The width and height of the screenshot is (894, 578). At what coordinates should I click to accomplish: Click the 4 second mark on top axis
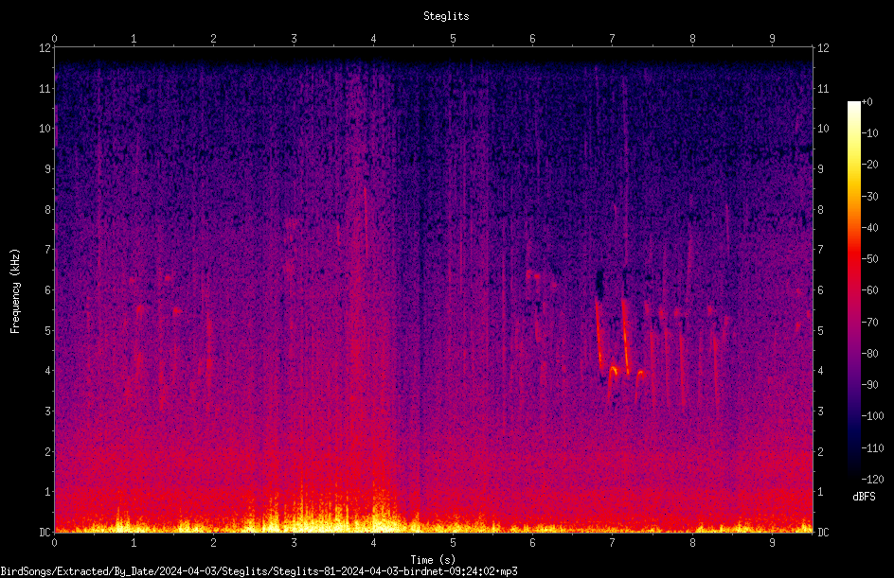click(373, 39)
